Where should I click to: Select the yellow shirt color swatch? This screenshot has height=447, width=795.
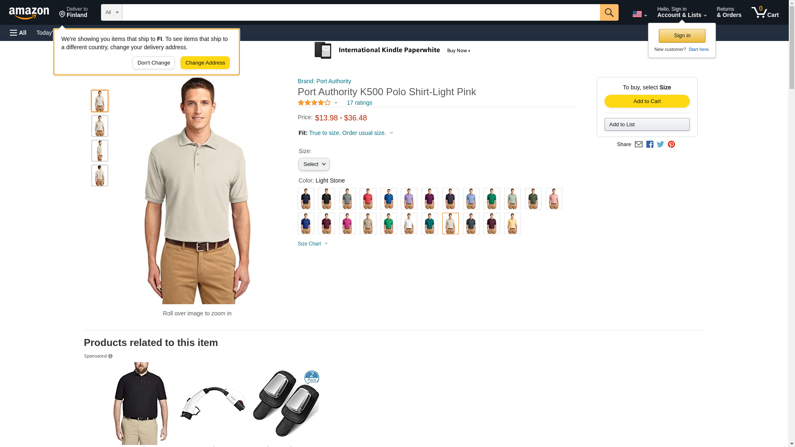tap(512, 223)
